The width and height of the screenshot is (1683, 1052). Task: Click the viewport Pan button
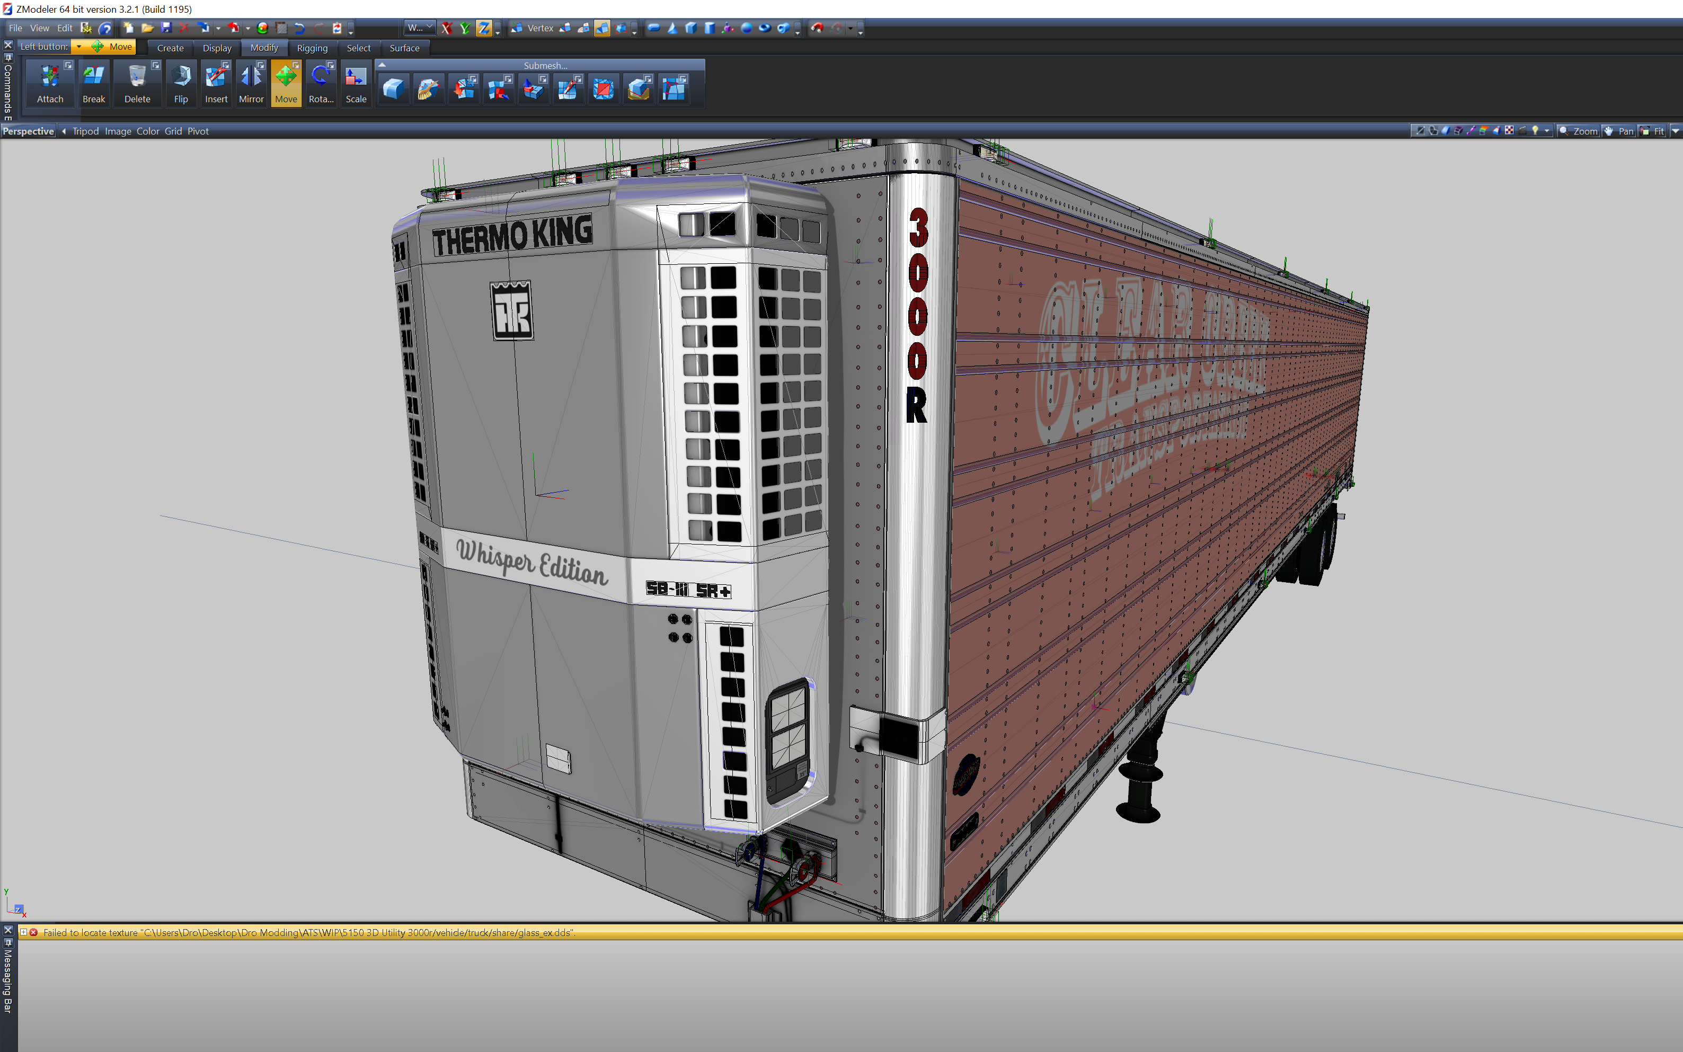click(1619, 131)
